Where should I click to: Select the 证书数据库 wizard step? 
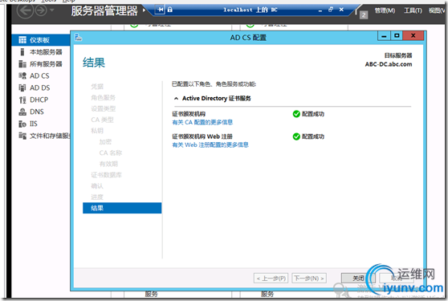pyautogui.click(x=106, y=175)
